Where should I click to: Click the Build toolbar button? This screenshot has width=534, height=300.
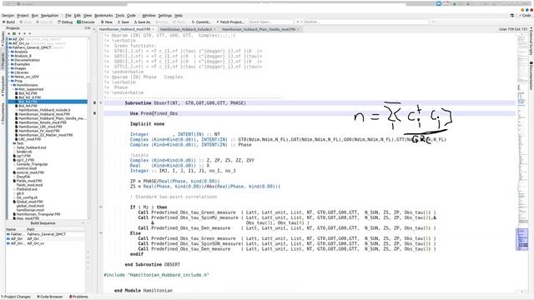9,22
